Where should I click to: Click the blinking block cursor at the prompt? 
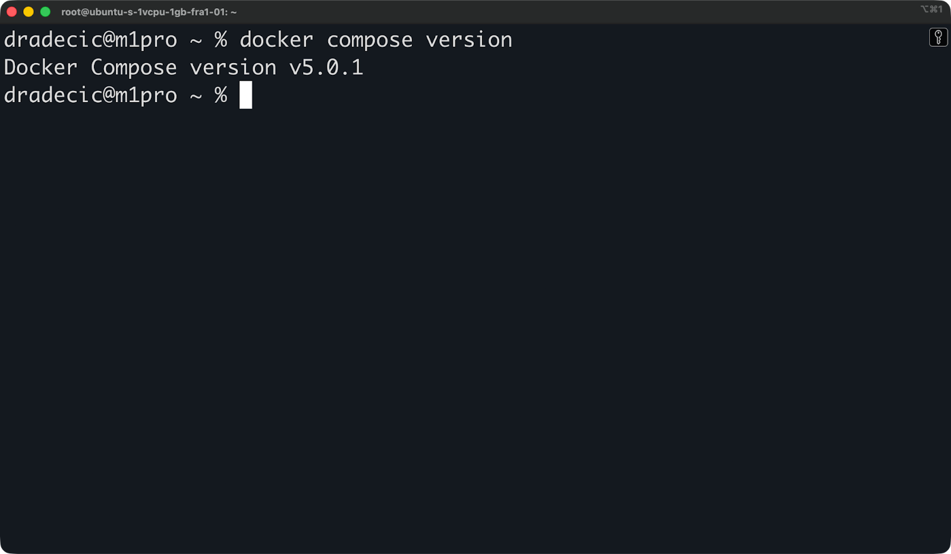(x=245, y=96)
